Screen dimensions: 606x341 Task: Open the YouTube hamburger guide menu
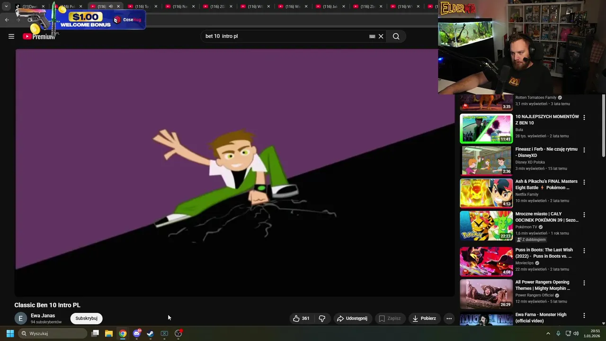pos(11,36)
